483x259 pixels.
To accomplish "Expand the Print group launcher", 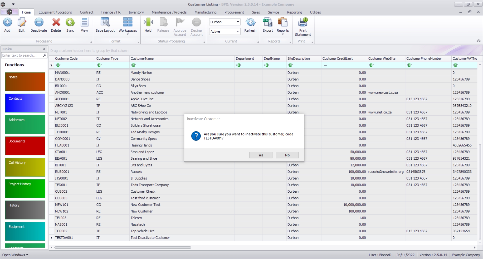I will click(x=312, y=42).
